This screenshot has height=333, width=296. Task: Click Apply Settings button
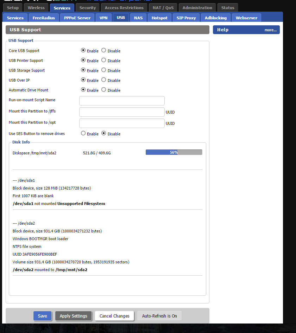(73, 316)
